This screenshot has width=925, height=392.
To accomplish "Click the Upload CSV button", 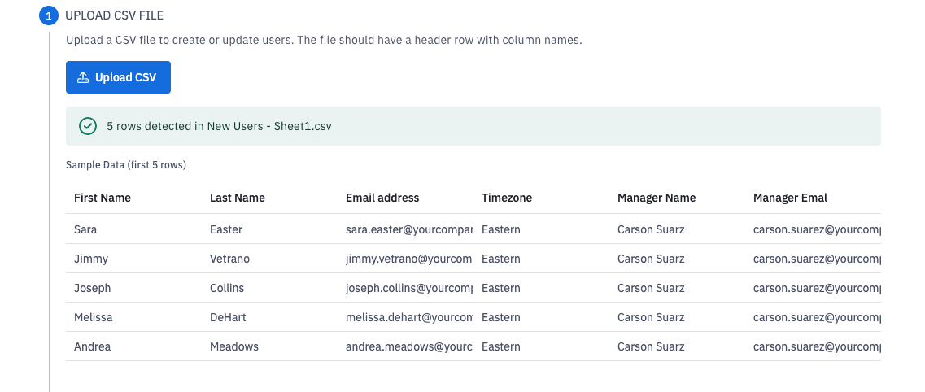I will [x=118, y=77].
